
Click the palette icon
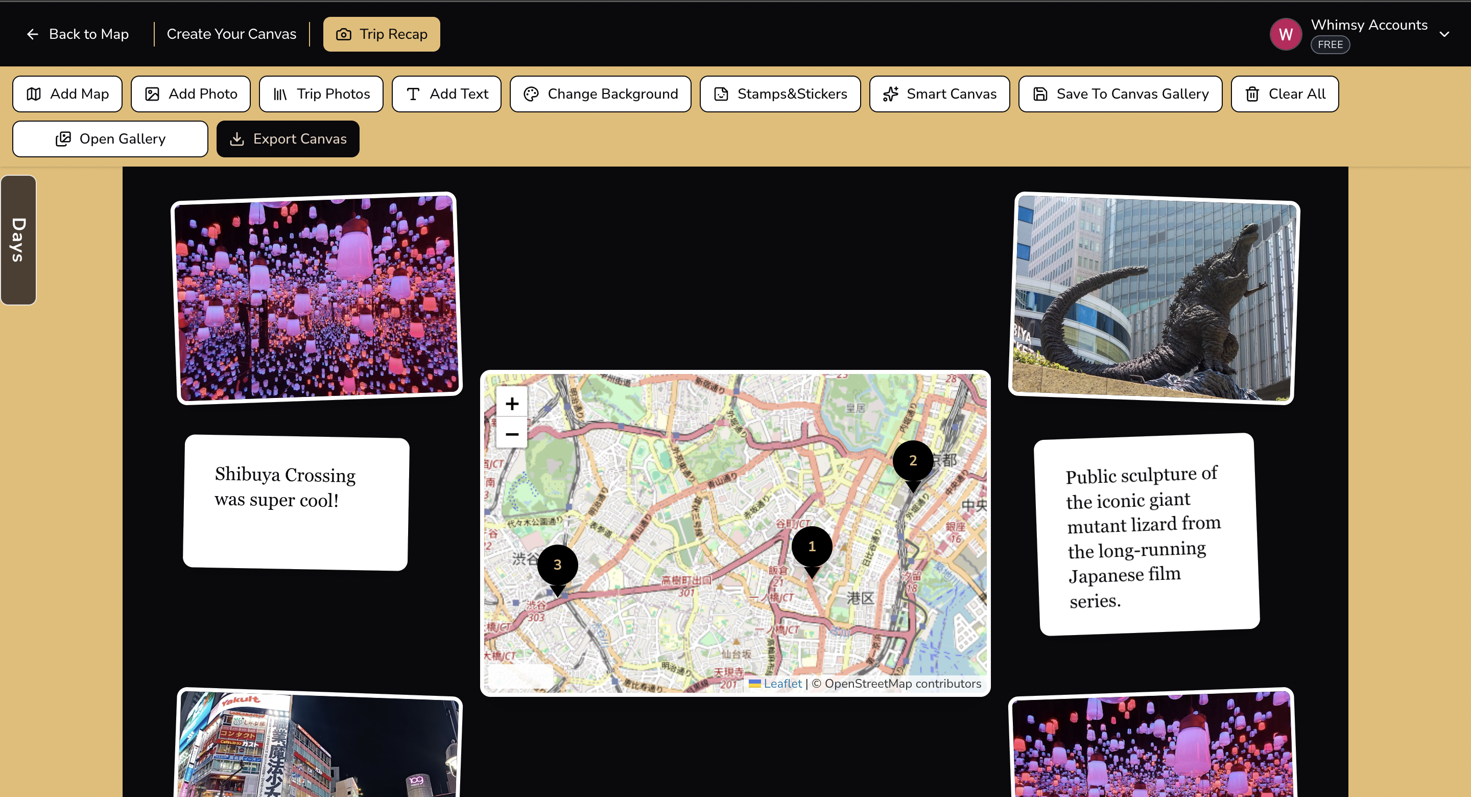coord(531,95)
